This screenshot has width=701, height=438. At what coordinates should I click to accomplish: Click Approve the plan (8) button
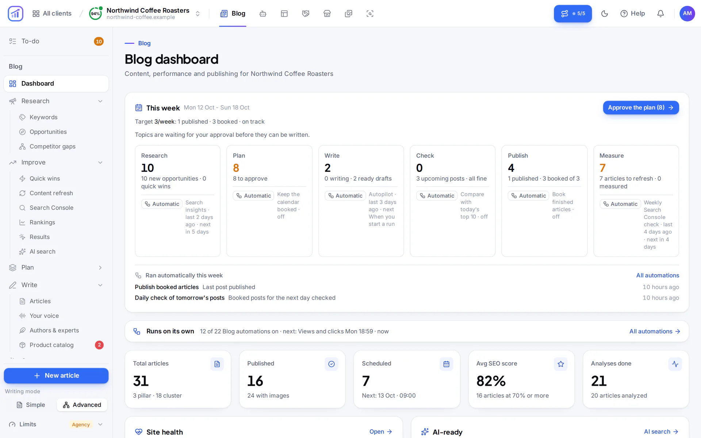641,108
